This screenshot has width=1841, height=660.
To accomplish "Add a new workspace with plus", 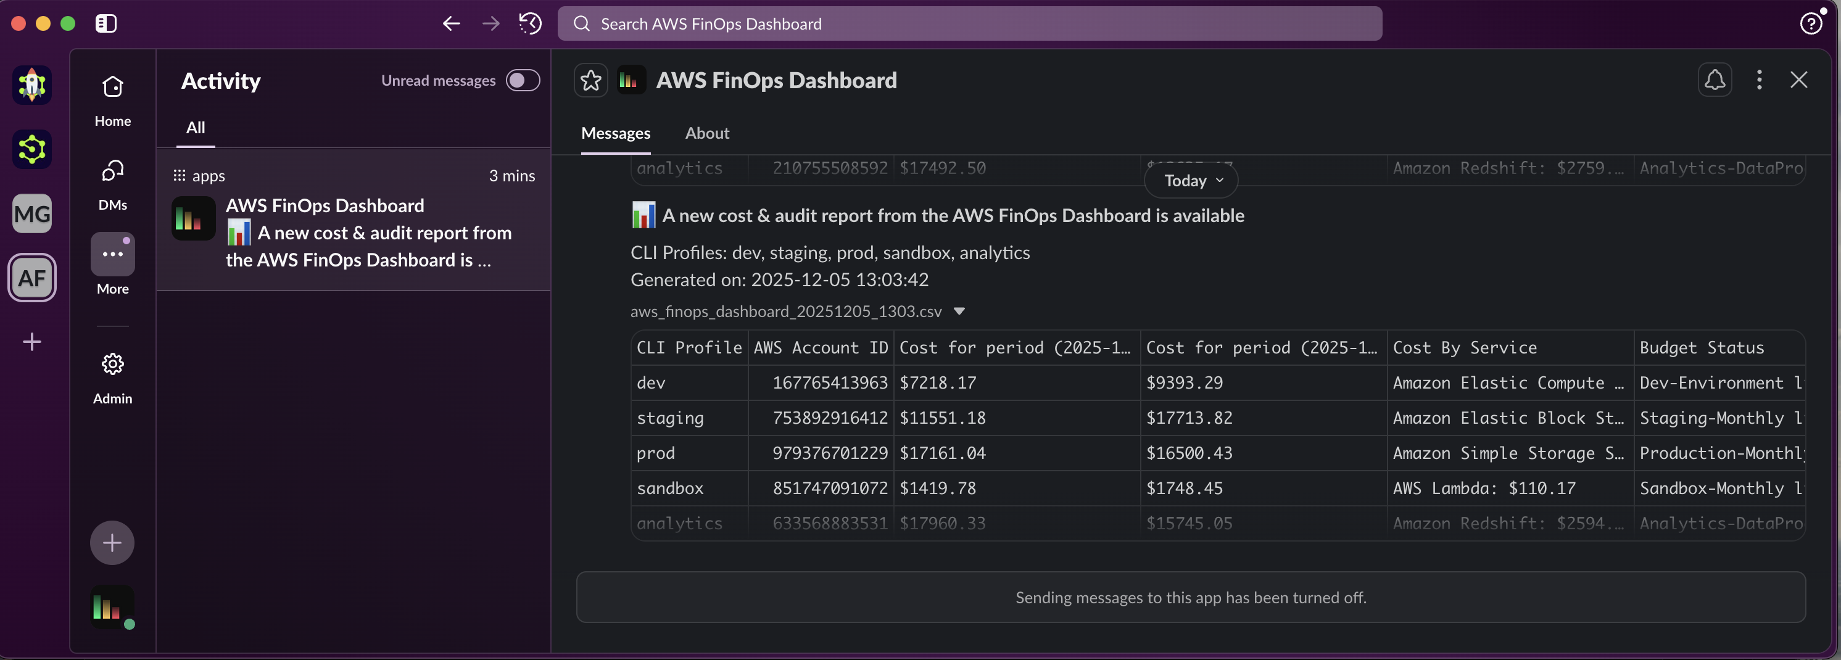I will [x=32, y=342].
